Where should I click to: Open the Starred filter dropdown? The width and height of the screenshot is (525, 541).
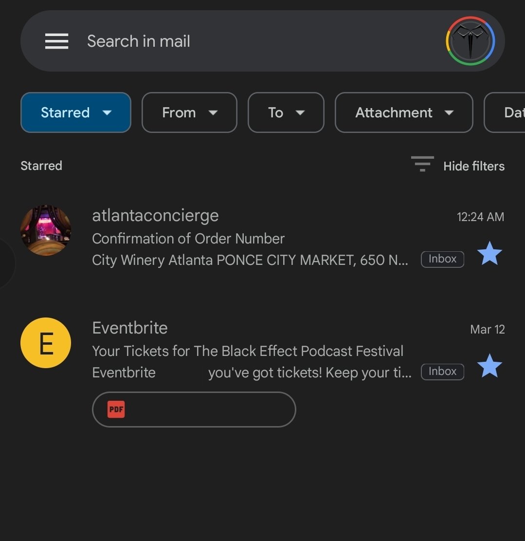pos(76,112)
